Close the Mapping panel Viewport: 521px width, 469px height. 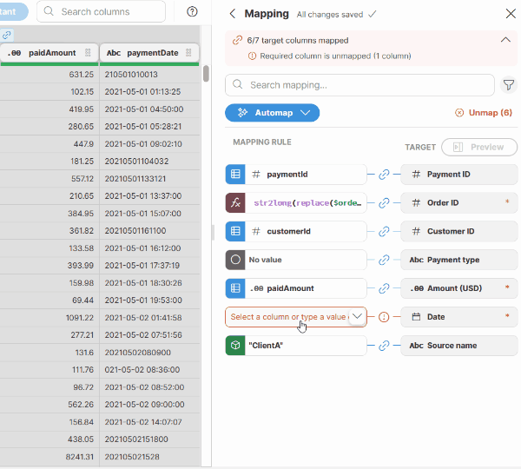point(510,14)
